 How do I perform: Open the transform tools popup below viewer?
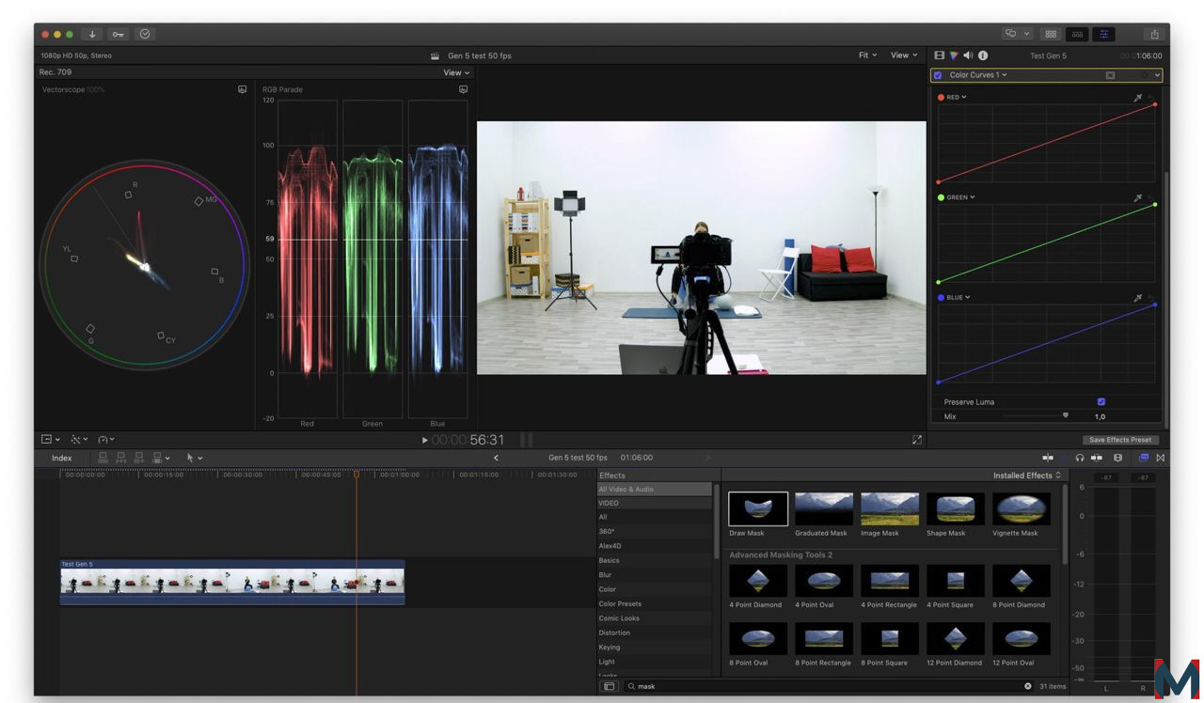51,439
